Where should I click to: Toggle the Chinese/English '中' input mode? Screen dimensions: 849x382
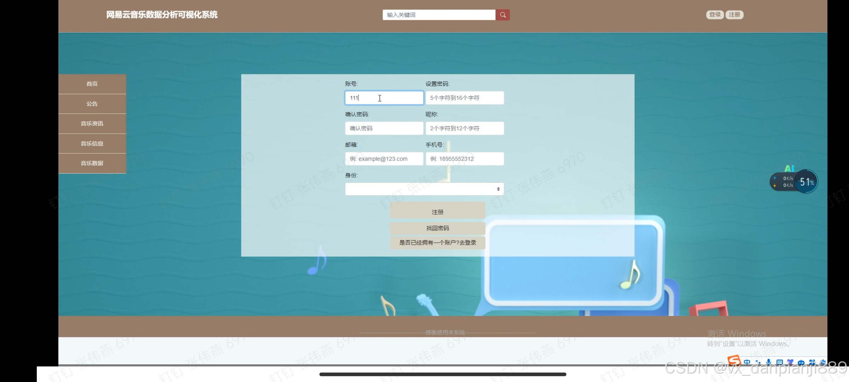coord(747,362)
